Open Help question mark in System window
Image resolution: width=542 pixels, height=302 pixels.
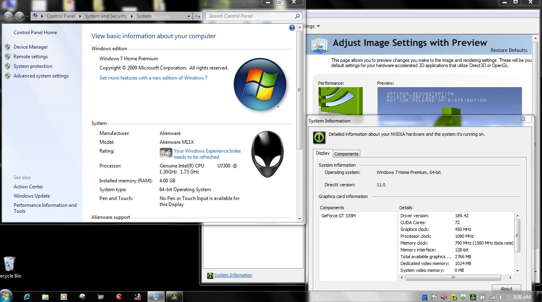click(x=292, y=28)
